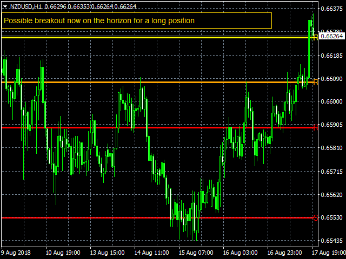Click price scale value 0.65435
Image resolution: width=346 pixels, height=259 pixels.
click(x=331, y=241)
